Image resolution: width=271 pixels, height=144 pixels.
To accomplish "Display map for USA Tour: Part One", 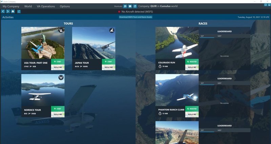I will click(x=58, y=67).
